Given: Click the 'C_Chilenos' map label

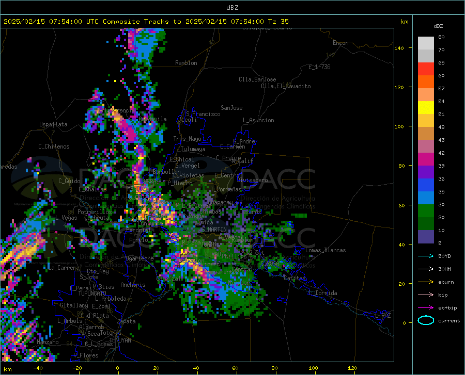Looking at the screenshot, I should coord(54,146).
